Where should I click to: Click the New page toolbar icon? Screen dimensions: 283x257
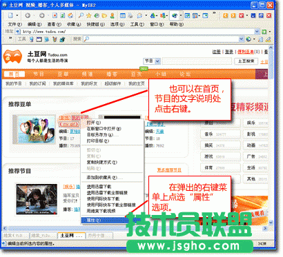(10, 16)
